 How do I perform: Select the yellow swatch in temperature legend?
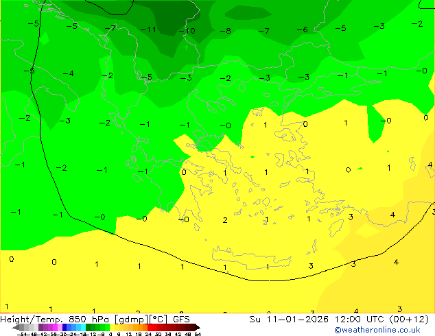[x=112, y=327]
